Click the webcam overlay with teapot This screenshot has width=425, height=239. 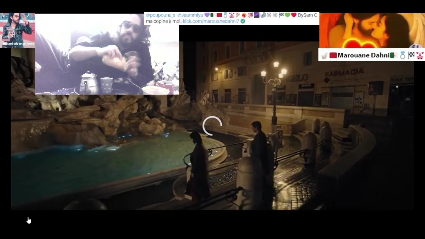pyautogui.click(x=107, y=54)
